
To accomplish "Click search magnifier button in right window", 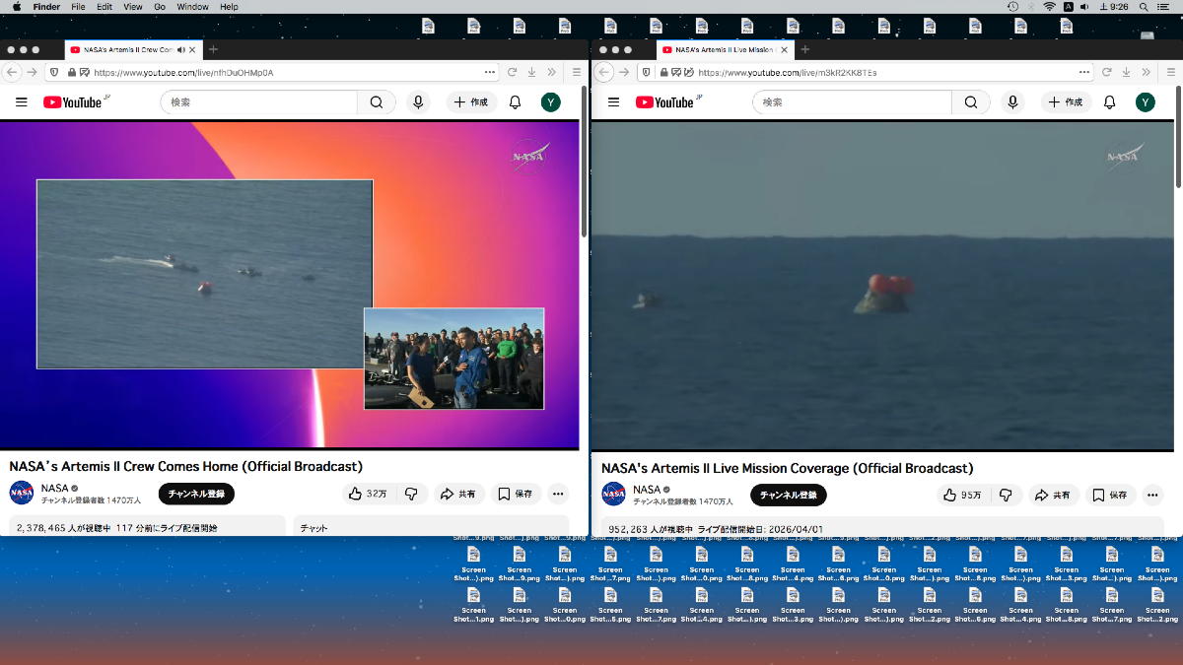I will click(x=971, y=102).
